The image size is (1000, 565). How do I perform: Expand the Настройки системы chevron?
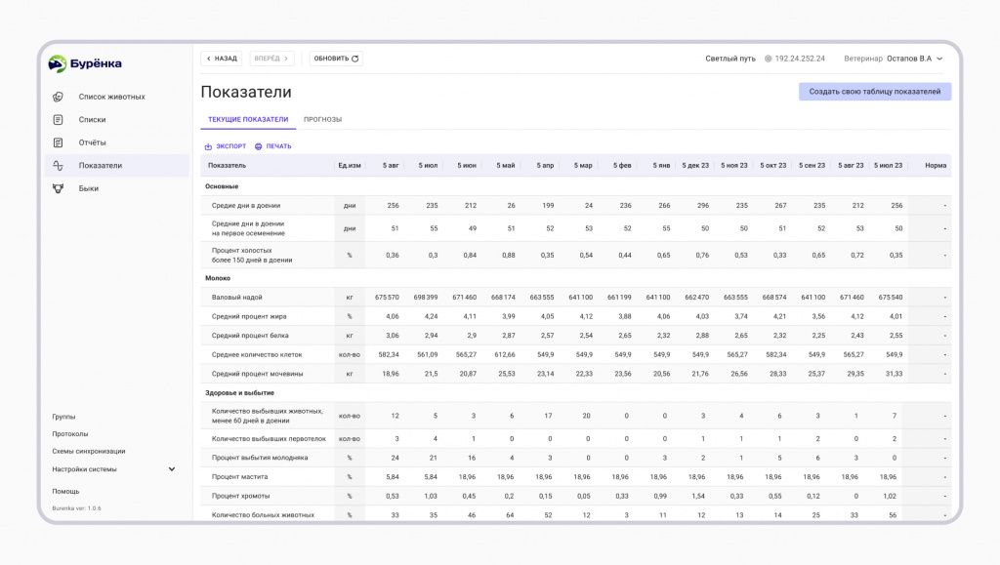172,469
